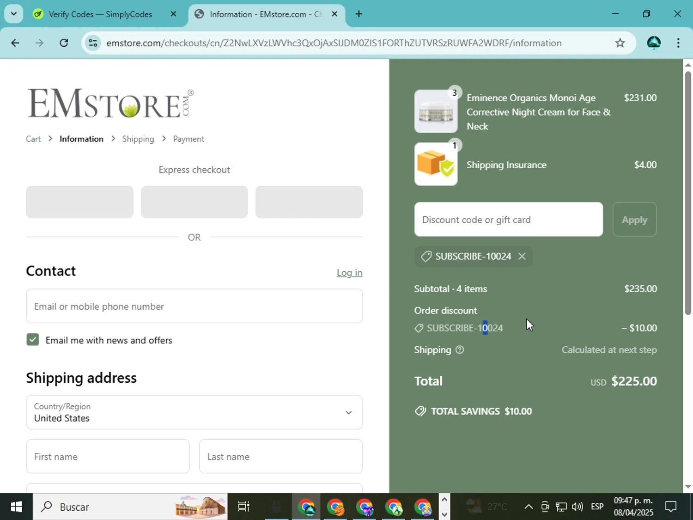The height and width of the screenshot is (520, 693).
Task: Click the scrollbar down arrow
Action: (x=688, y=487)
